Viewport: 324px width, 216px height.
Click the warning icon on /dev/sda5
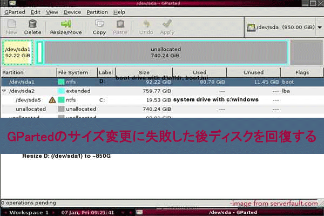point(52,100)
